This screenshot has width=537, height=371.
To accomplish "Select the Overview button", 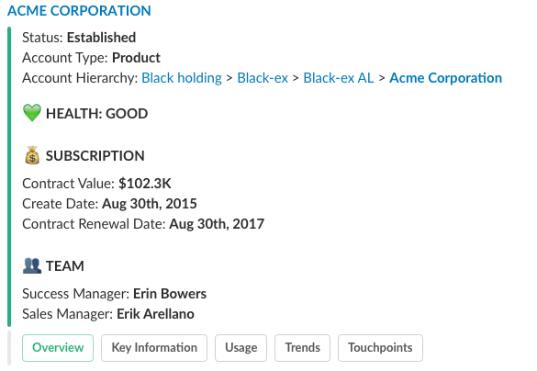I will point(58,348).
